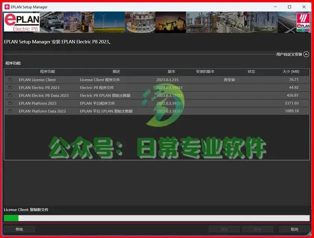Screen dimensions: 314x238
Task: Click the 描述 column header
Action: pyautogui.click(x=116, y=71)
